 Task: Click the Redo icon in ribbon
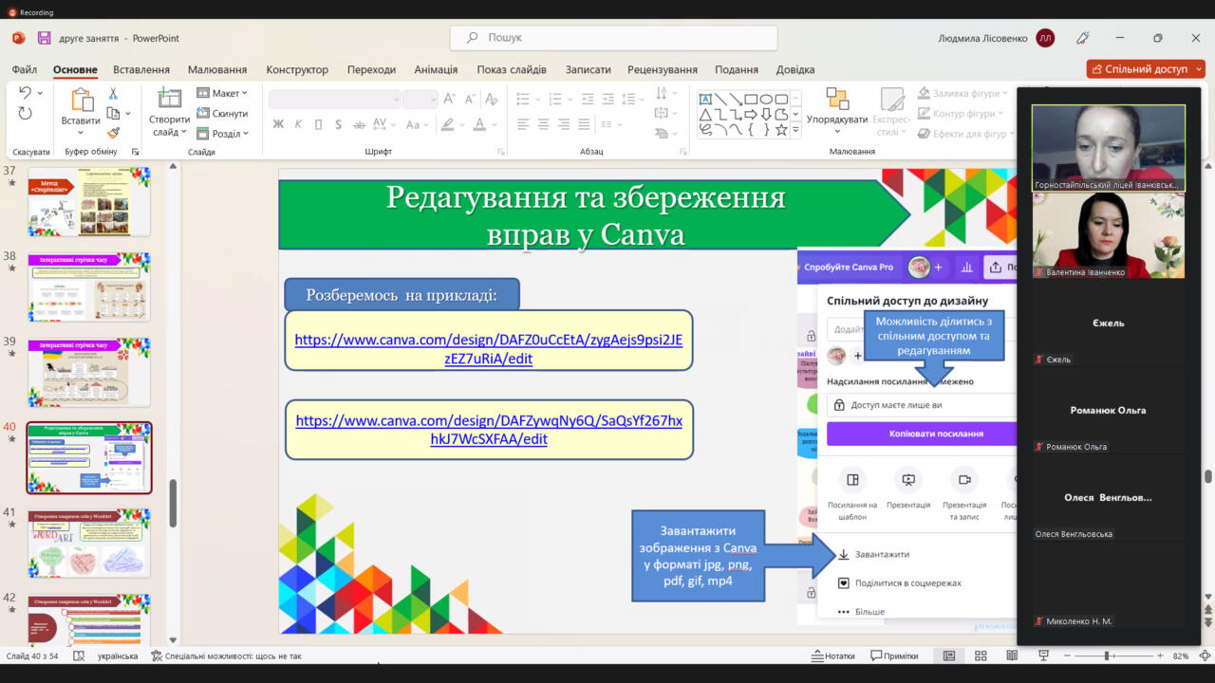coord(25,113)
